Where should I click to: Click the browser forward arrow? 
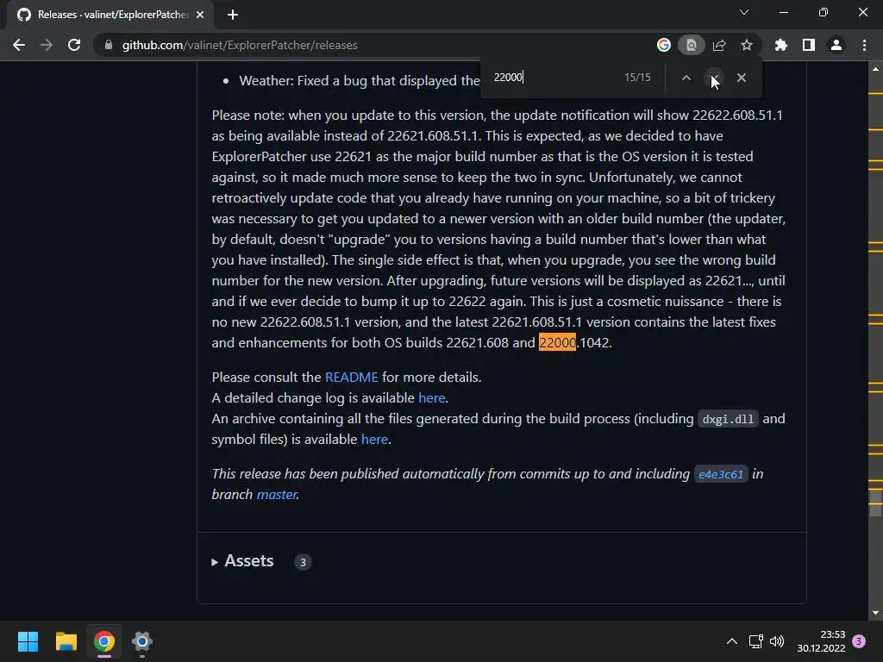[47, 45]
